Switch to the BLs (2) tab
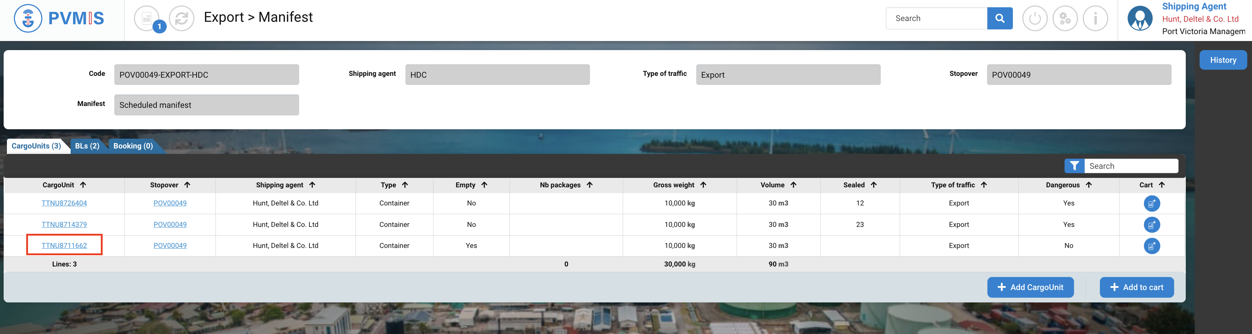1252x334 pixels. coord(87,146)
